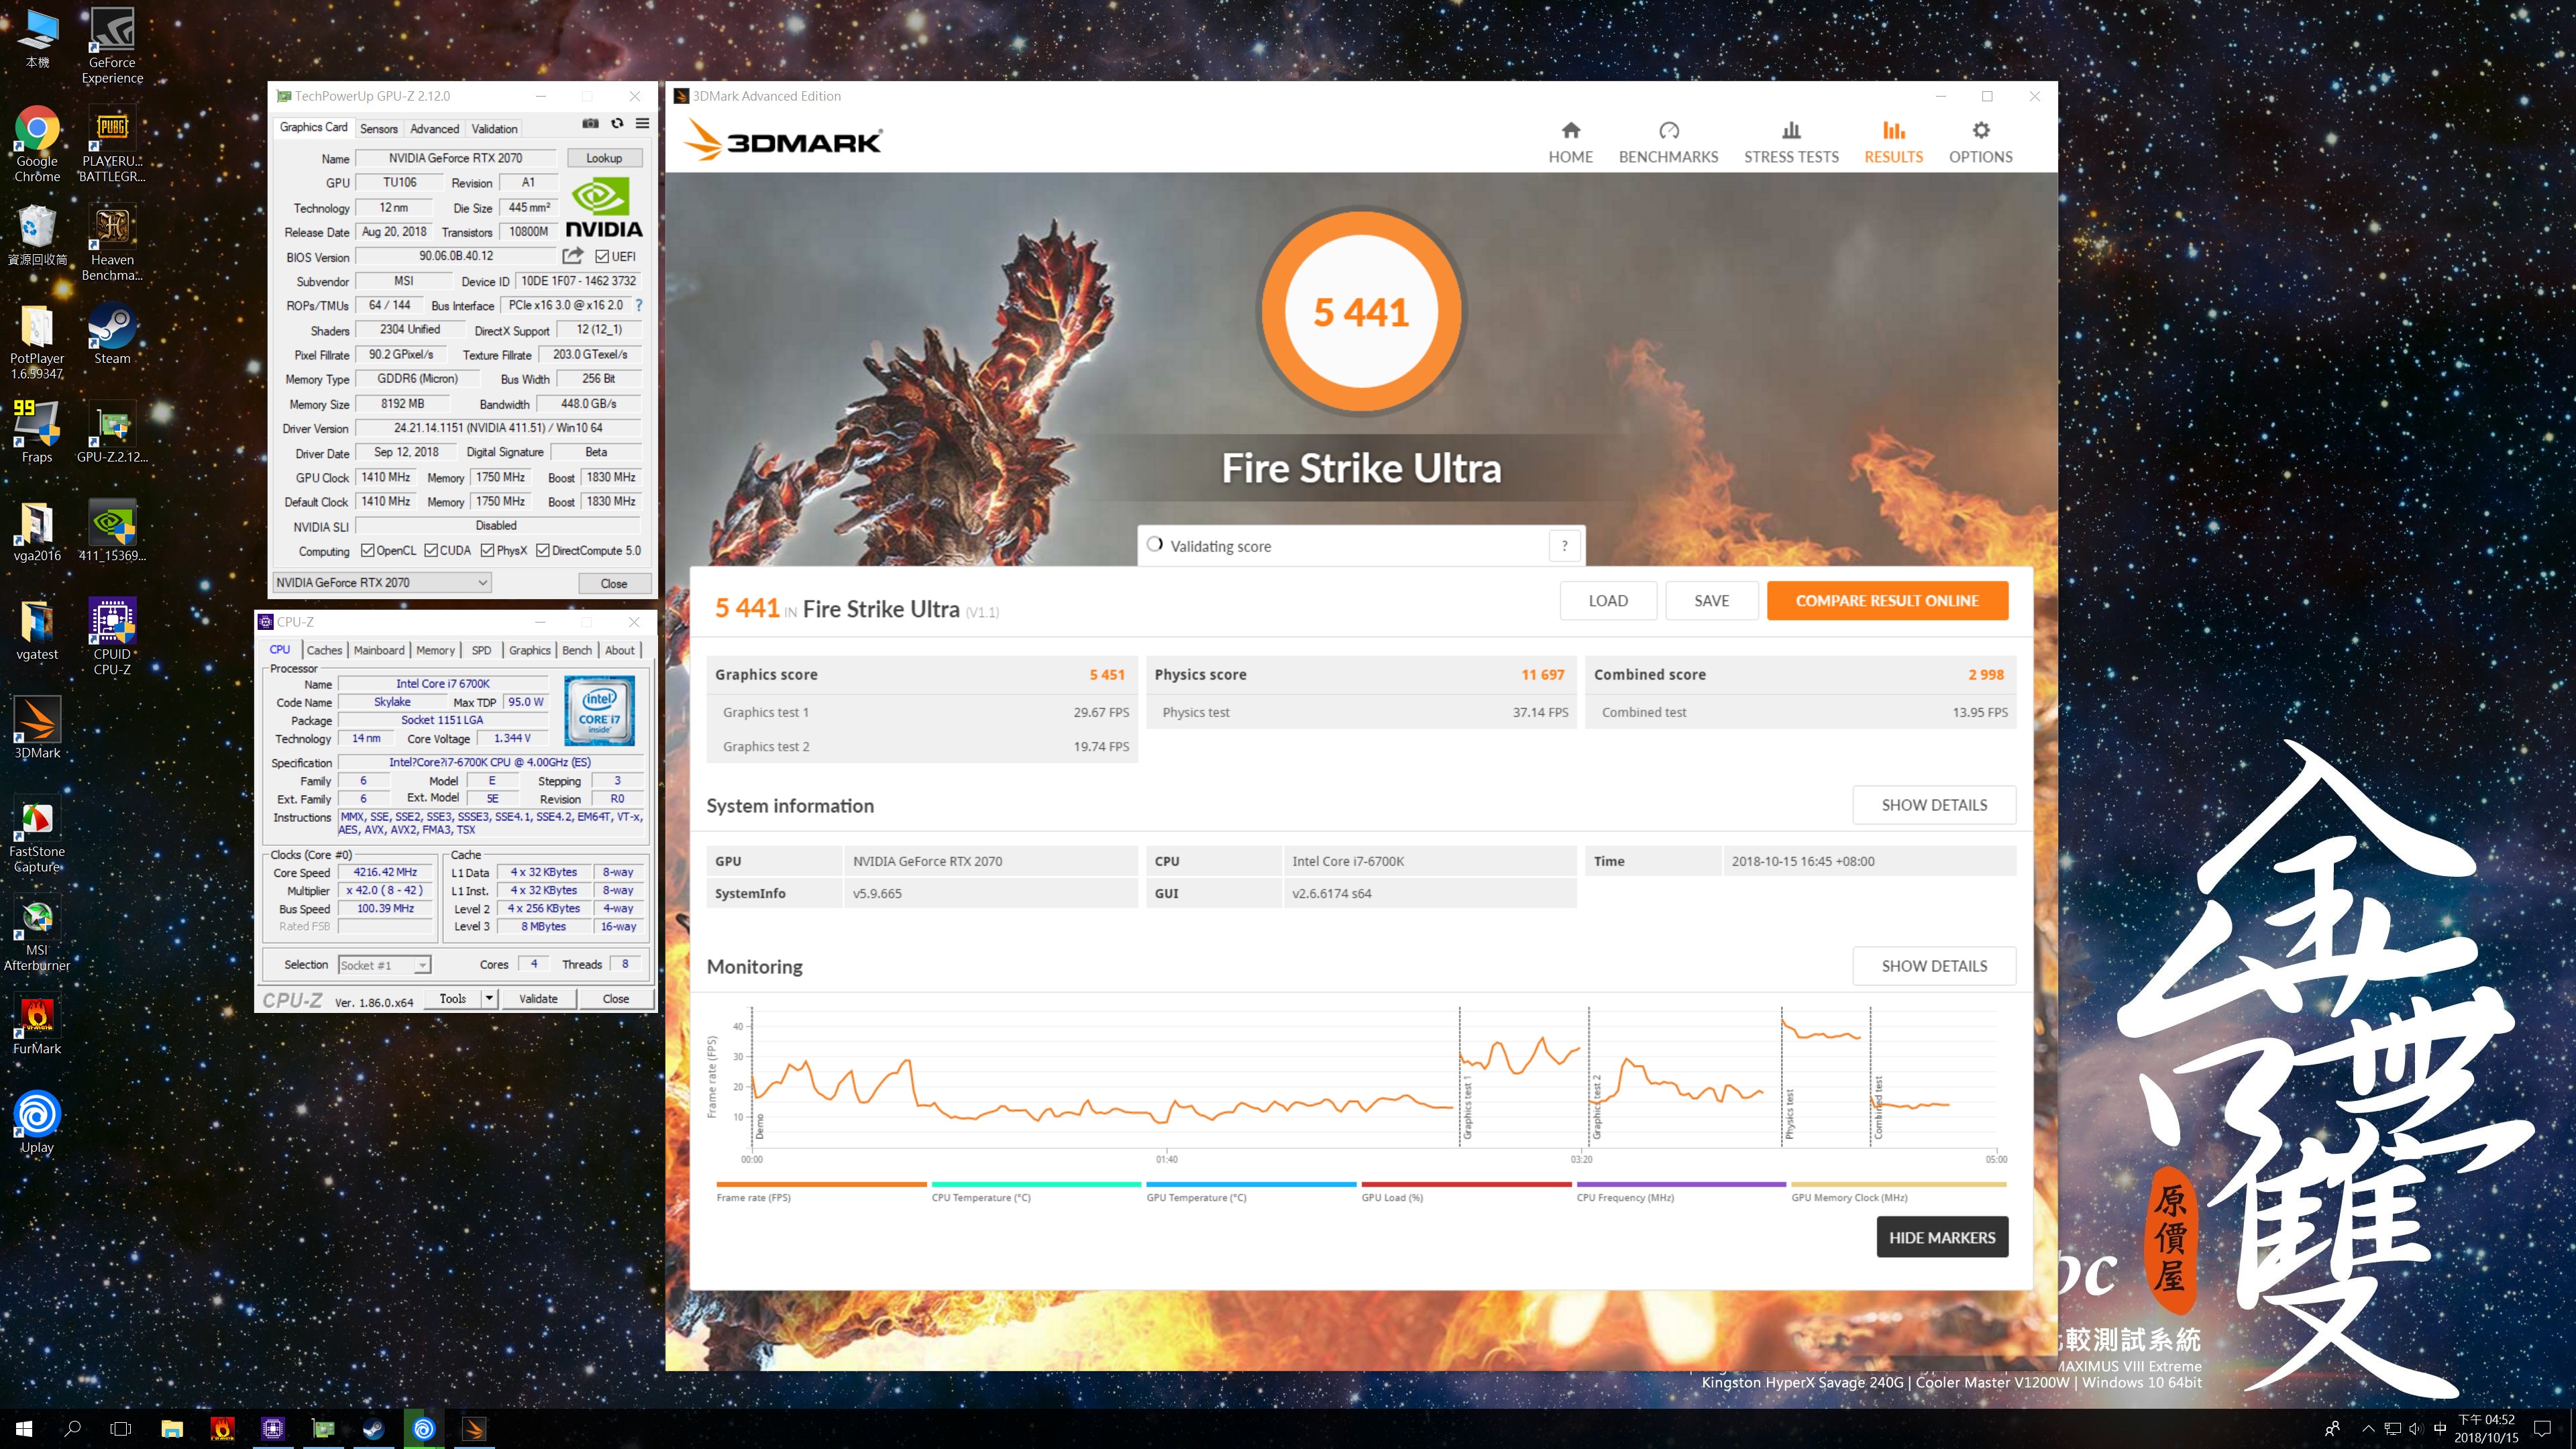
Task: Open the GPU-Z hamburger menu icon
Action: pos(642,123)
